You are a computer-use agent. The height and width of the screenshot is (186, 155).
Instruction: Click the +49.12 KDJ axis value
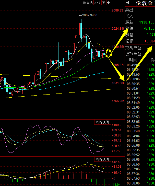click(x=117, y=141)
